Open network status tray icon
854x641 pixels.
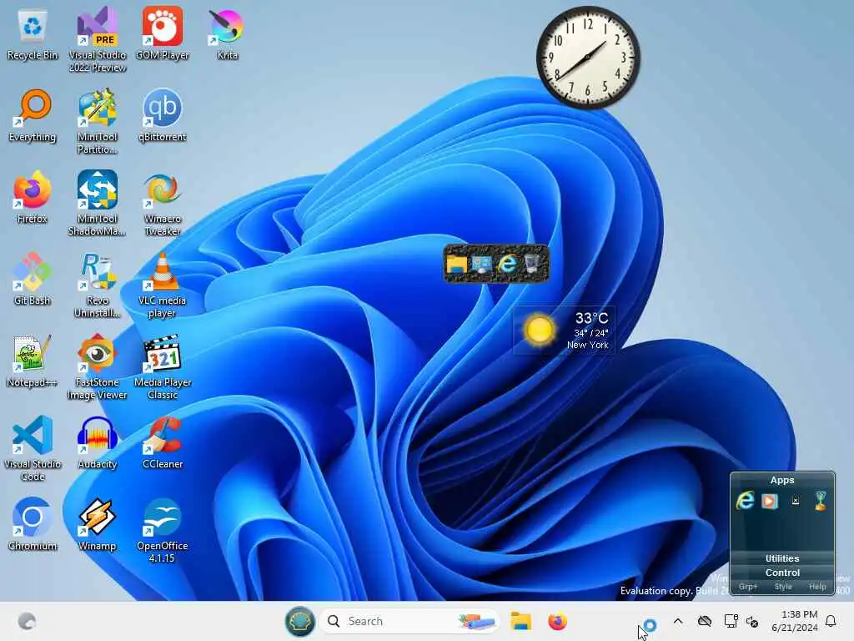coord(731,621)
